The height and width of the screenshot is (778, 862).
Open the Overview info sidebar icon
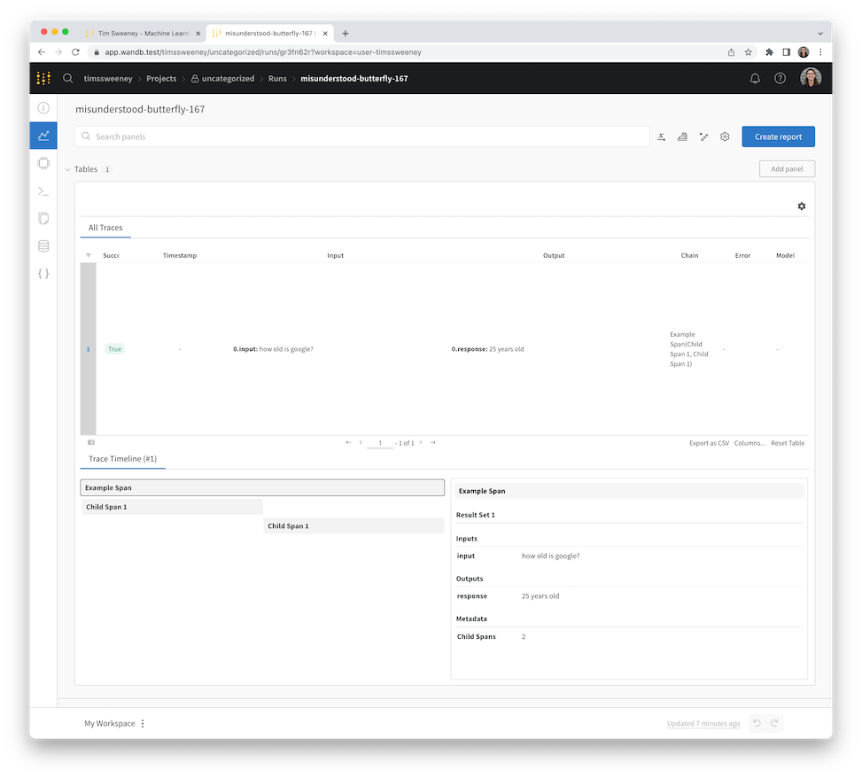(x=43, y=108)
